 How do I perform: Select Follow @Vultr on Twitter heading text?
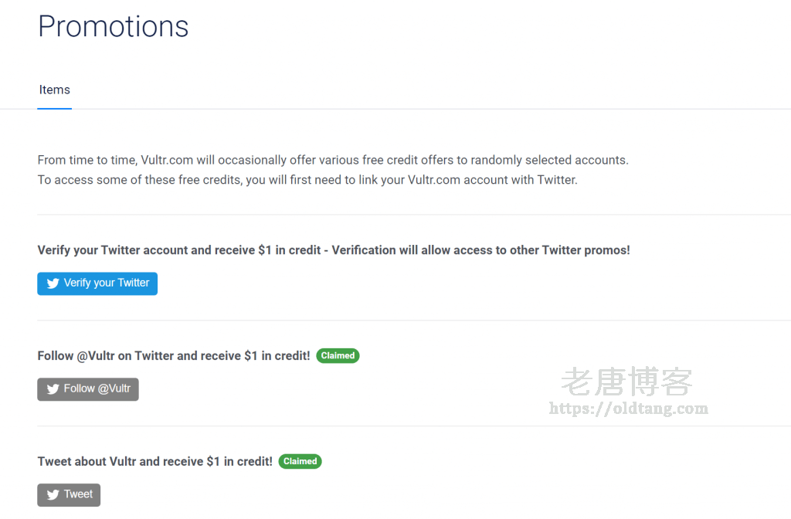coord(174,356)
